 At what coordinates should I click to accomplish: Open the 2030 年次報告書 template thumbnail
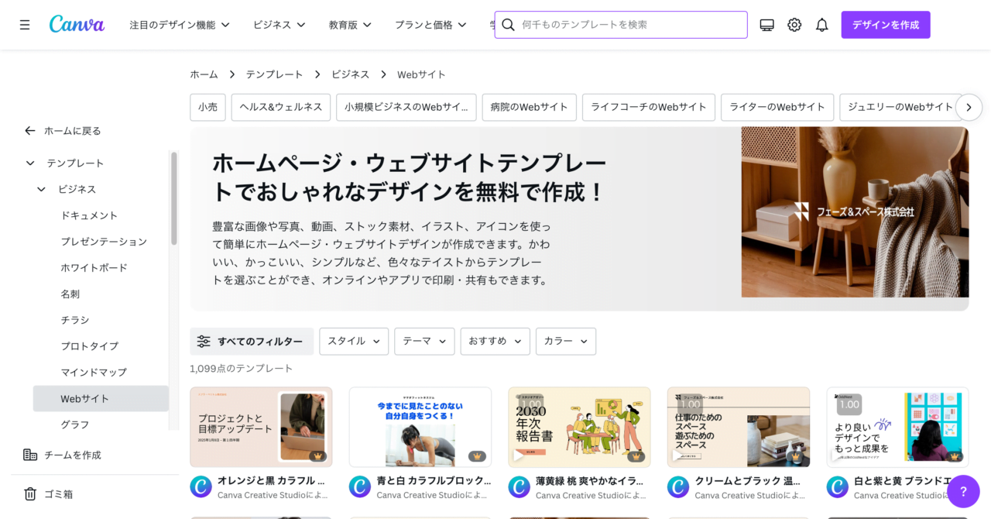pos(579,427)
